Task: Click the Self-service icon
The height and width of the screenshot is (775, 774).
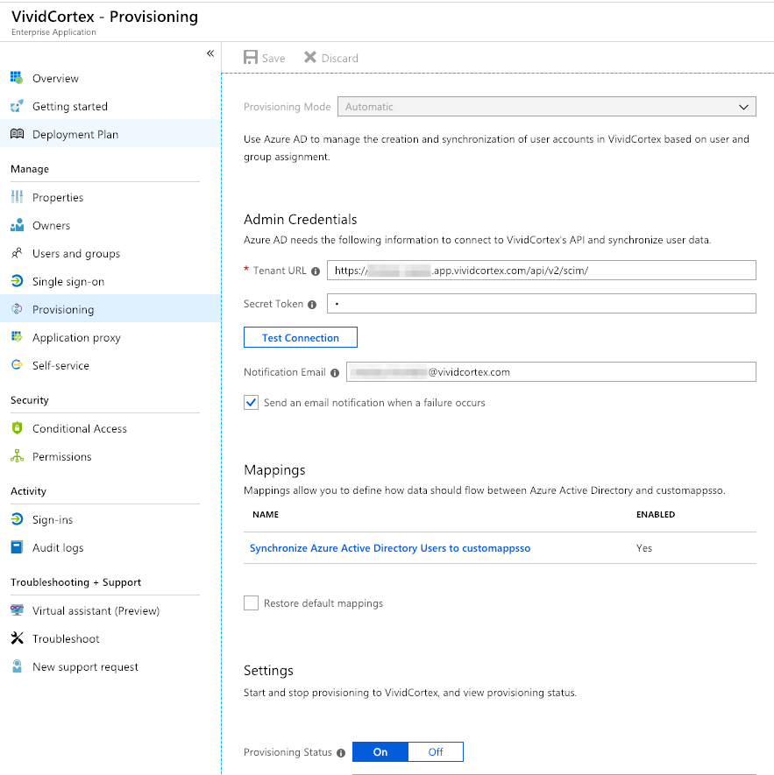Action: (17, 365)
